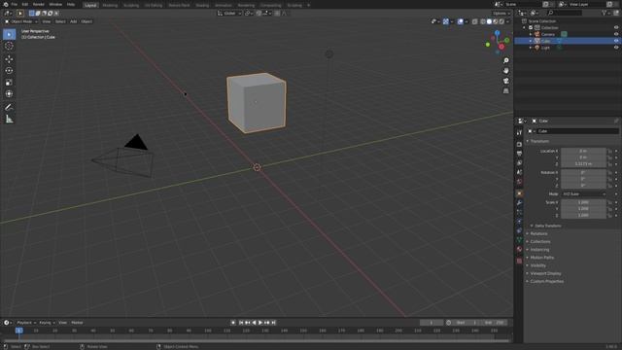Image resolution: width=622 pixels, height=350 pixels.
Task: Open the Render properties tab
Action: pos(519,145)
